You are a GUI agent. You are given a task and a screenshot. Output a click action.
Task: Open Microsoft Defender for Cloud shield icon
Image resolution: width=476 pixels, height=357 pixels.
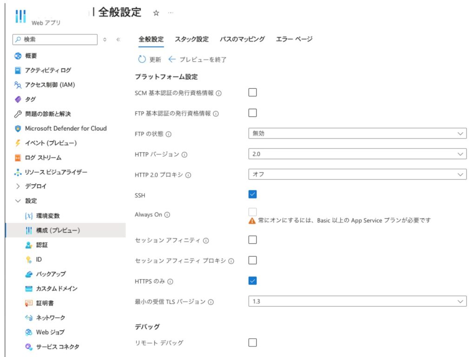tap(18, 129)
